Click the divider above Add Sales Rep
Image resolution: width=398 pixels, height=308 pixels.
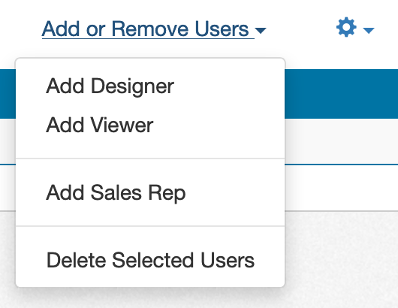coord(150,159)
